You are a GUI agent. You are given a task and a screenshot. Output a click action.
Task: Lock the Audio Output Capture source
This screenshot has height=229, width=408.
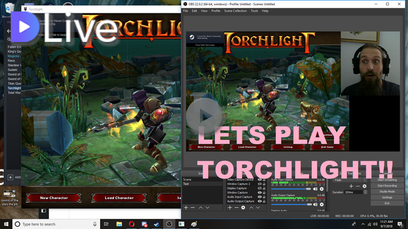[264, 201]
